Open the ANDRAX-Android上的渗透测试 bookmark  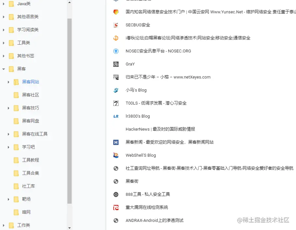pyautogui.click(x=154, y=220)
